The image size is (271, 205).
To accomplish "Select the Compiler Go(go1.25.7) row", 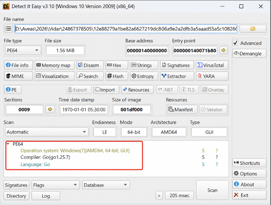I will click(45, 157).
